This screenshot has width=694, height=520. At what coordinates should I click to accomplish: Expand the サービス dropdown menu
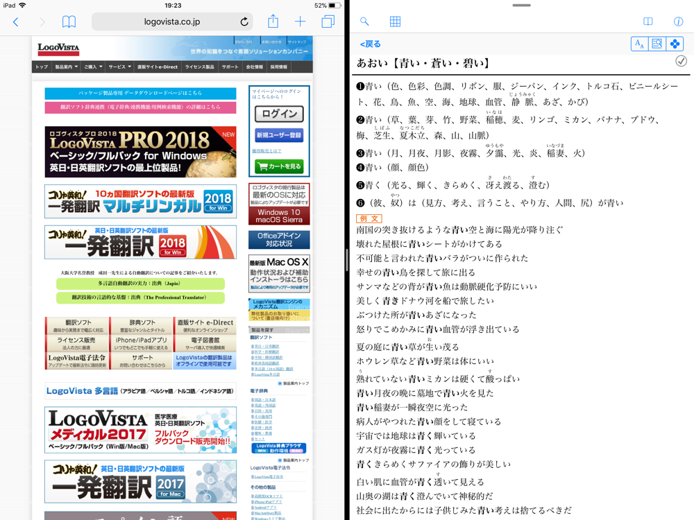click(119, 67)
